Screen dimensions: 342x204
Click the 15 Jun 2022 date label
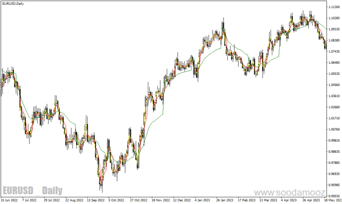9,200
